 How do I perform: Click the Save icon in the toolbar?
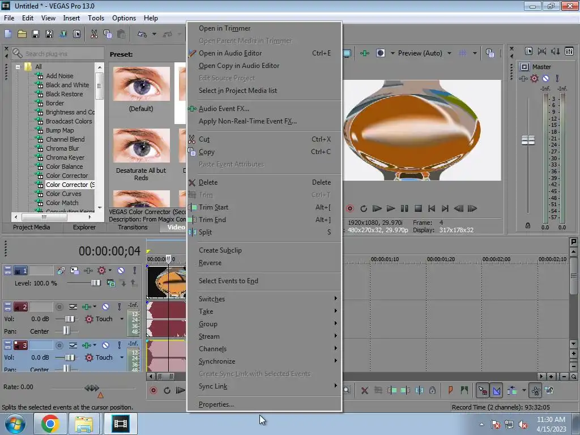pyautogui.click(x=36, y=34)
